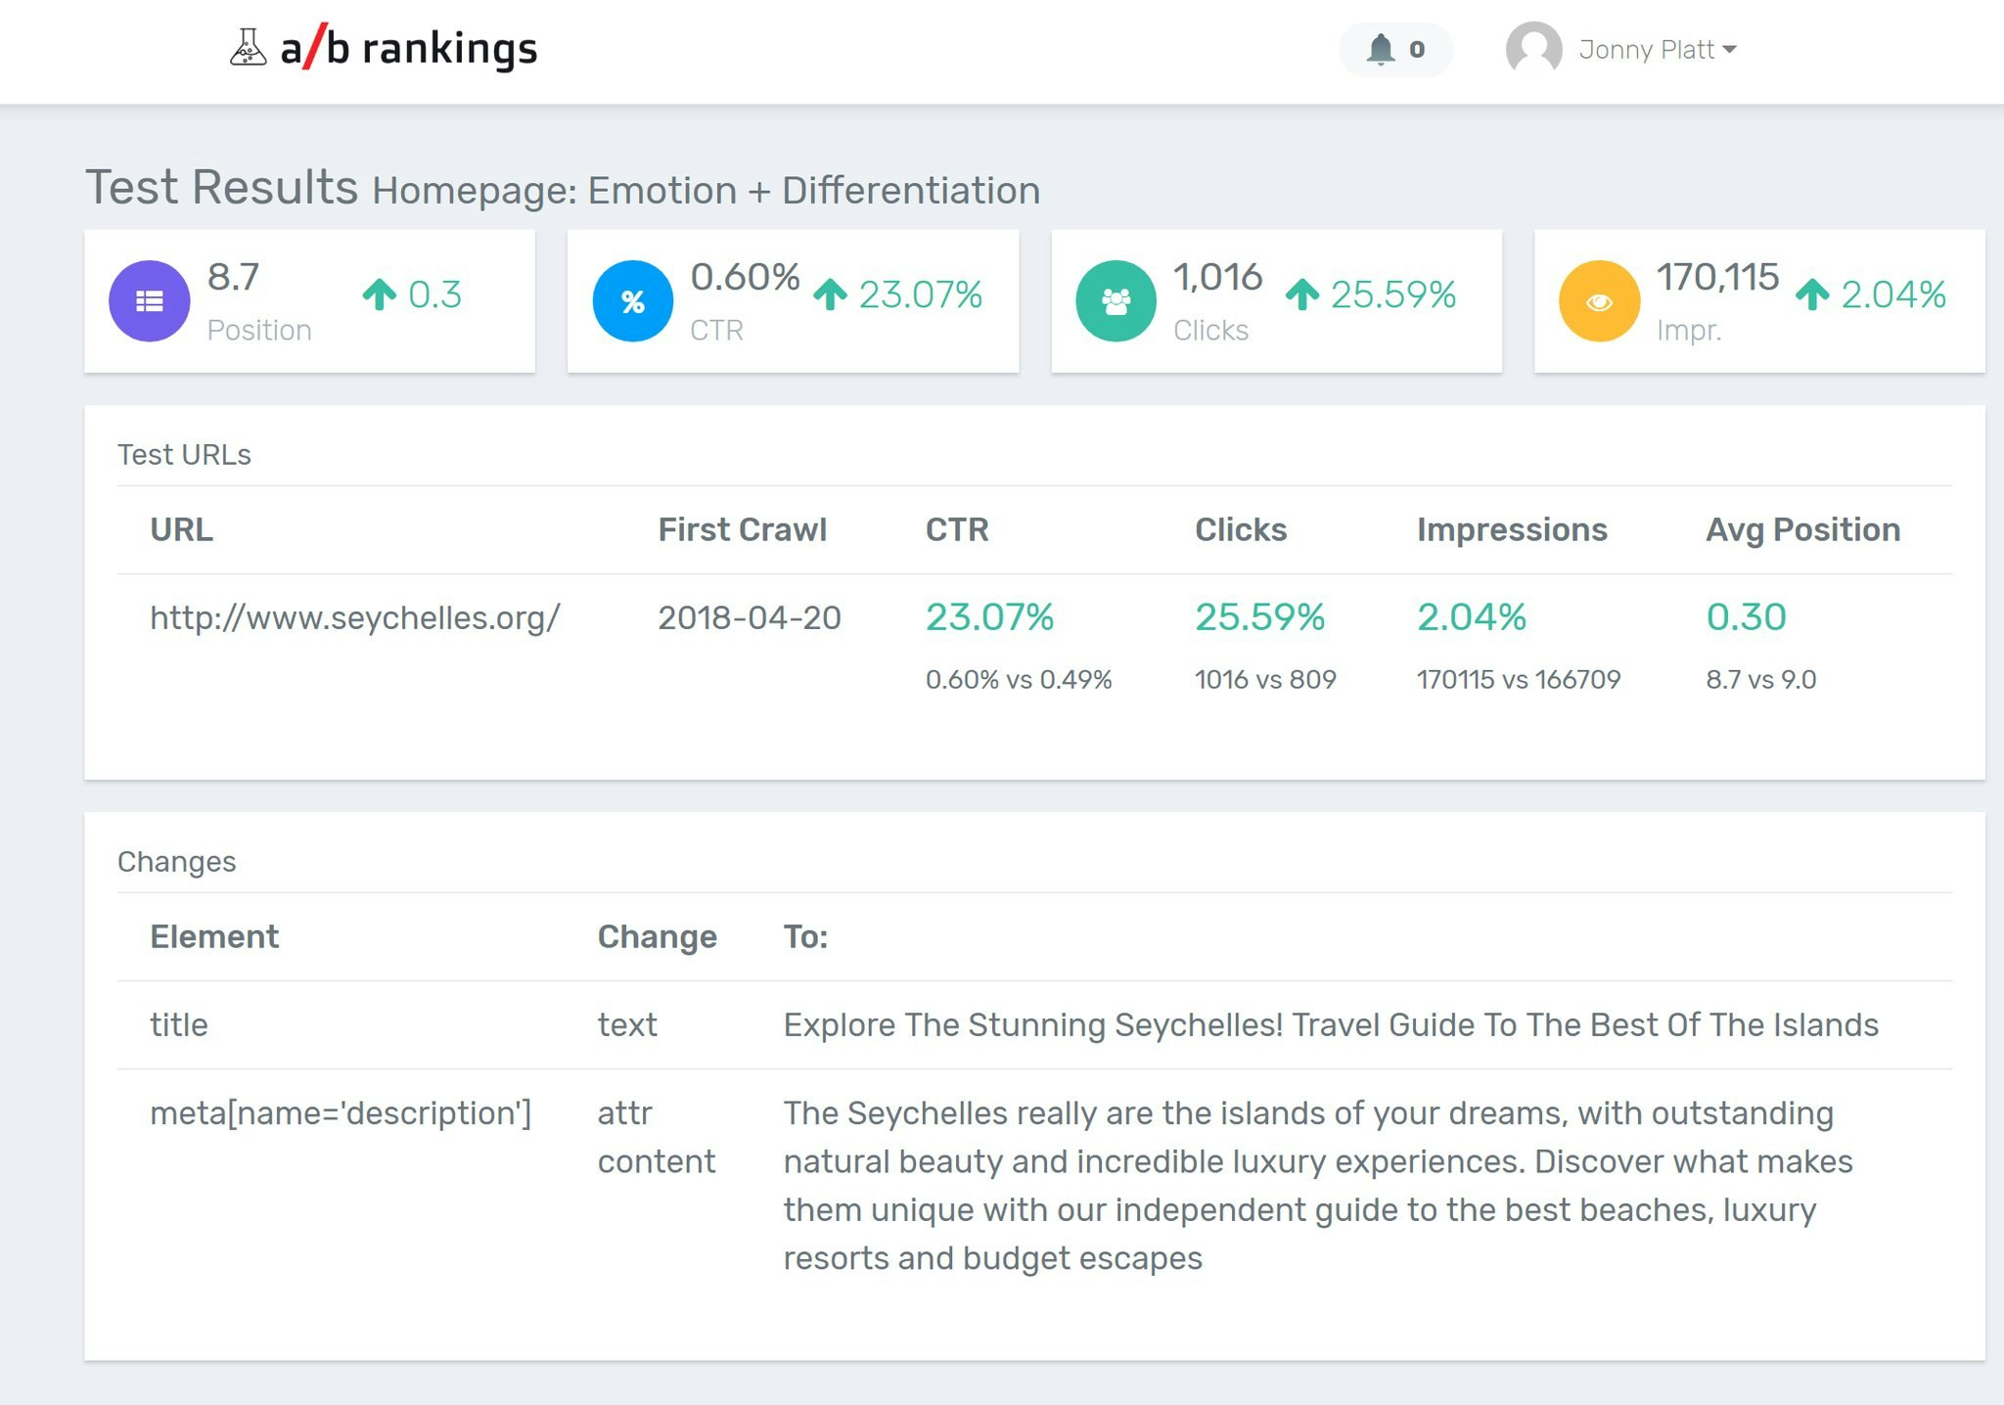Viewport: 2004px width, 1405px height.
Task: Click the user avatar picture
Action: [1532, 47]
